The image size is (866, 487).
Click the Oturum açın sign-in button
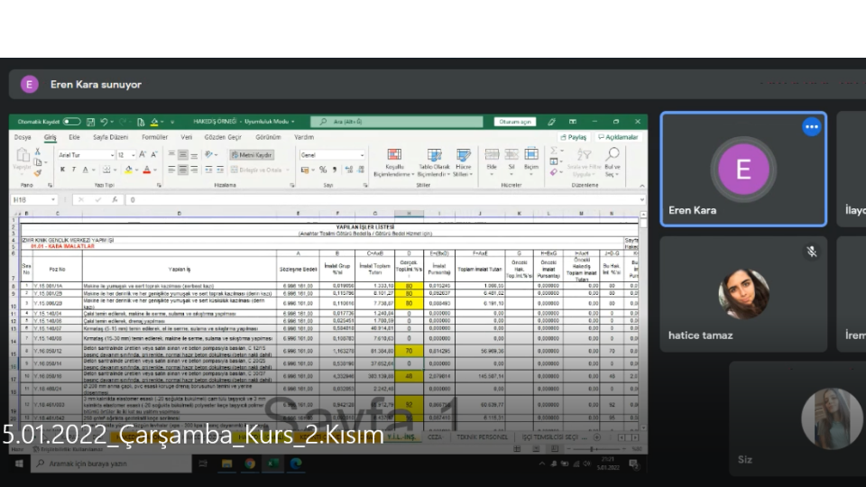pyautogui.click(x=515, y=122)
